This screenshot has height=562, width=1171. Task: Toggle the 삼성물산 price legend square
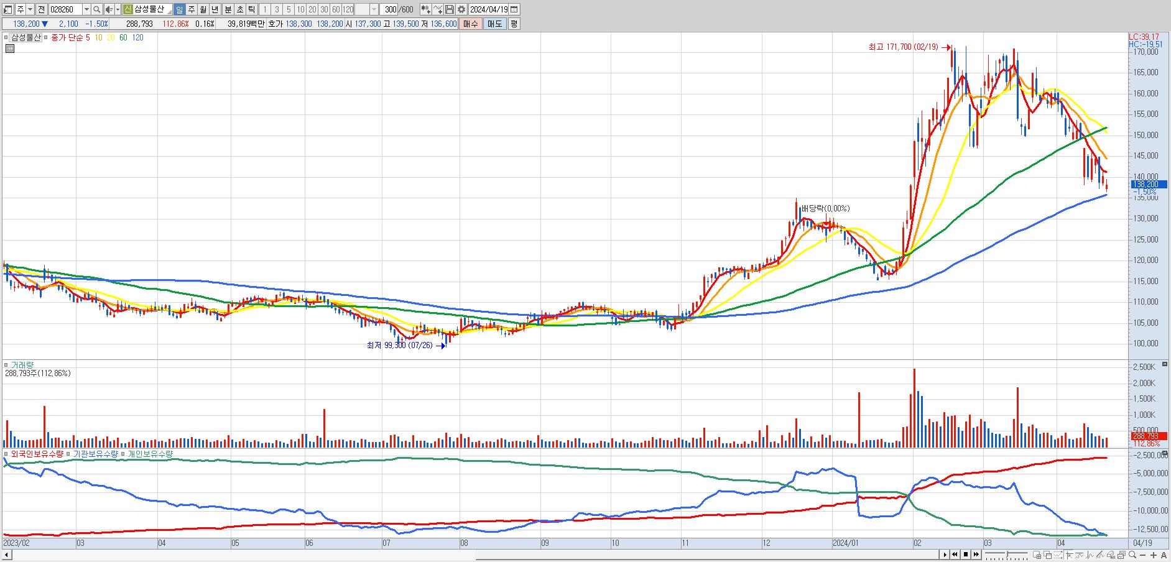[x=7, y=37]
